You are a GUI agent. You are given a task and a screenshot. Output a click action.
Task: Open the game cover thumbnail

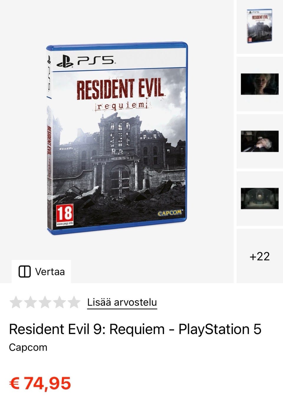click(x=259, y=26)
